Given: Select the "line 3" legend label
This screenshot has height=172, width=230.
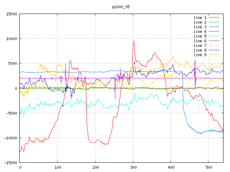Looking at the screenshot, I should (x=200, y=27).
